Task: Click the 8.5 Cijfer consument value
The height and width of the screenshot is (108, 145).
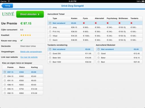Action: click(22, 30)
